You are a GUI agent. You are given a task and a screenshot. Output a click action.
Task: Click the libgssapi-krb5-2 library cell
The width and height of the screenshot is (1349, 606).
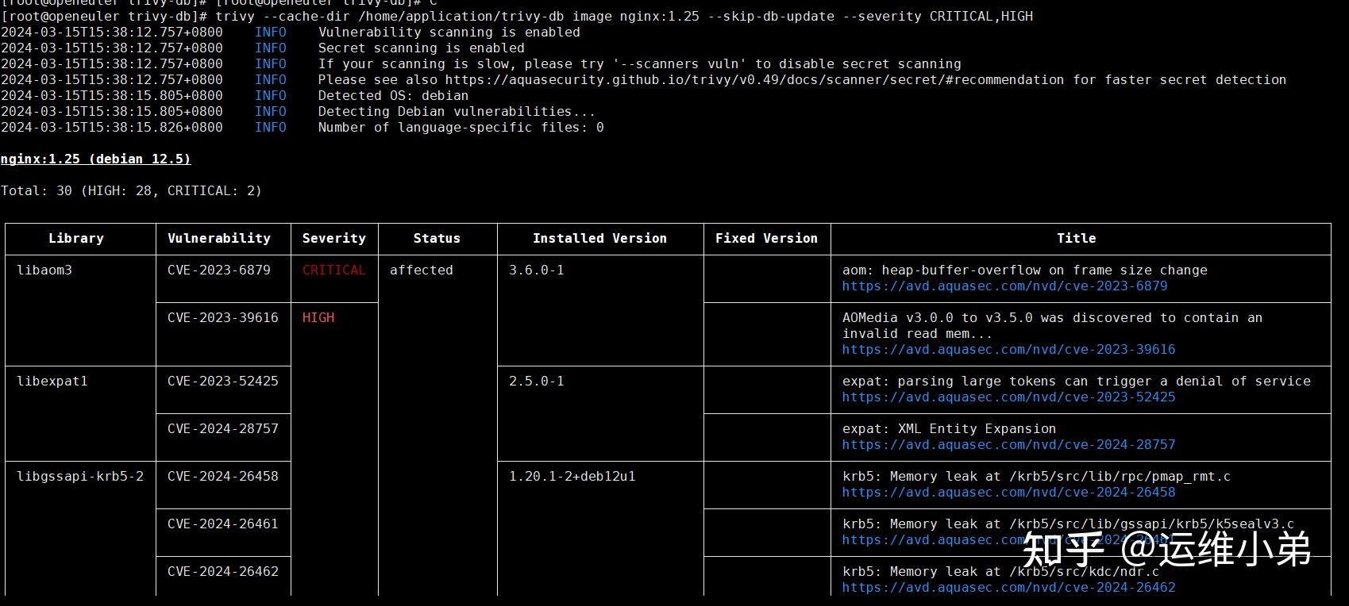(80, 476)
